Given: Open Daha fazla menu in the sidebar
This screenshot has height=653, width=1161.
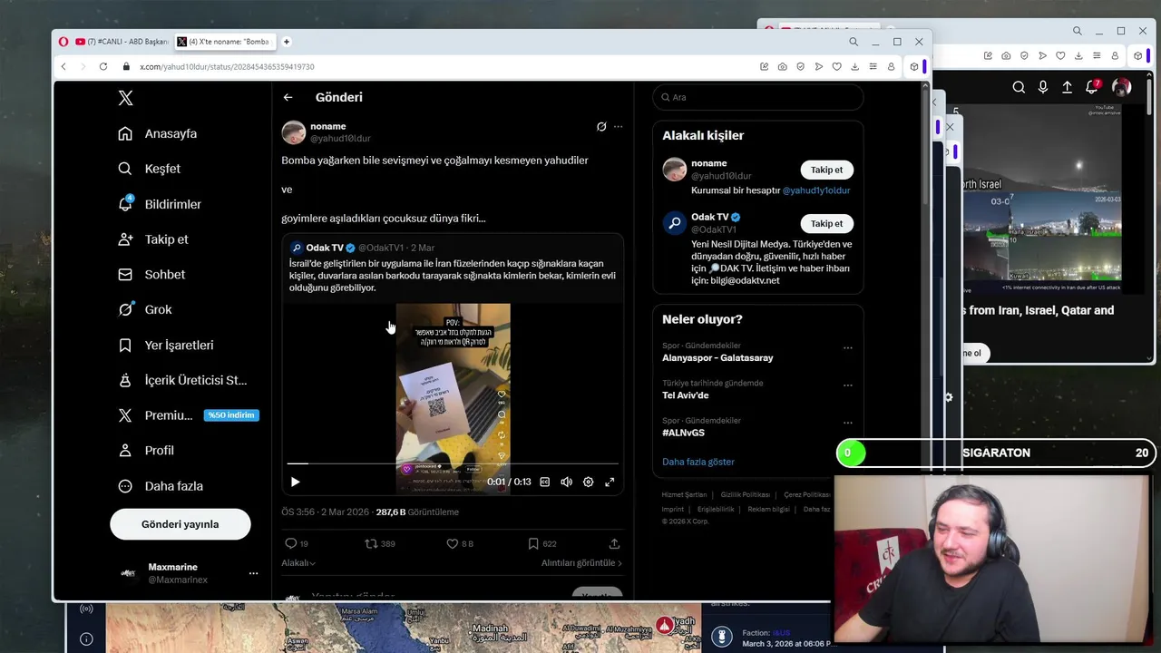Looking at the screenshot, I should [161, 485].
